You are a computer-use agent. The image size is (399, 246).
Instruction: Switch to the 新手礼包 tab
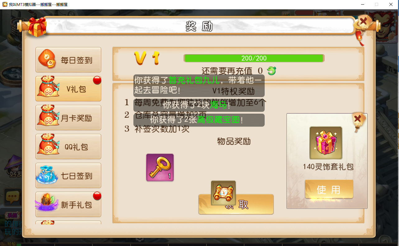[68, 205]
